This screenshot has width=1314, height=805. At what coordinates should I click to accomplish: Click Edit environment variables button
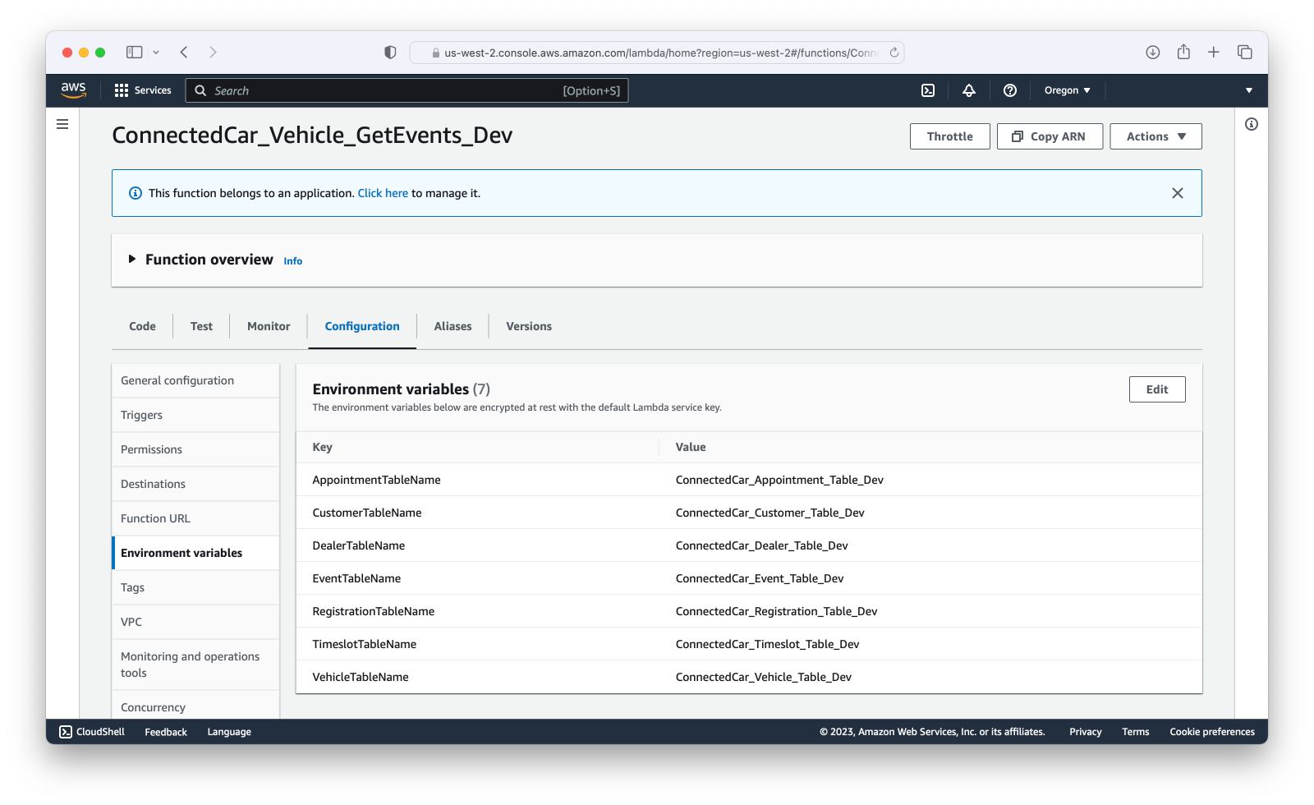coord(1157,389)
